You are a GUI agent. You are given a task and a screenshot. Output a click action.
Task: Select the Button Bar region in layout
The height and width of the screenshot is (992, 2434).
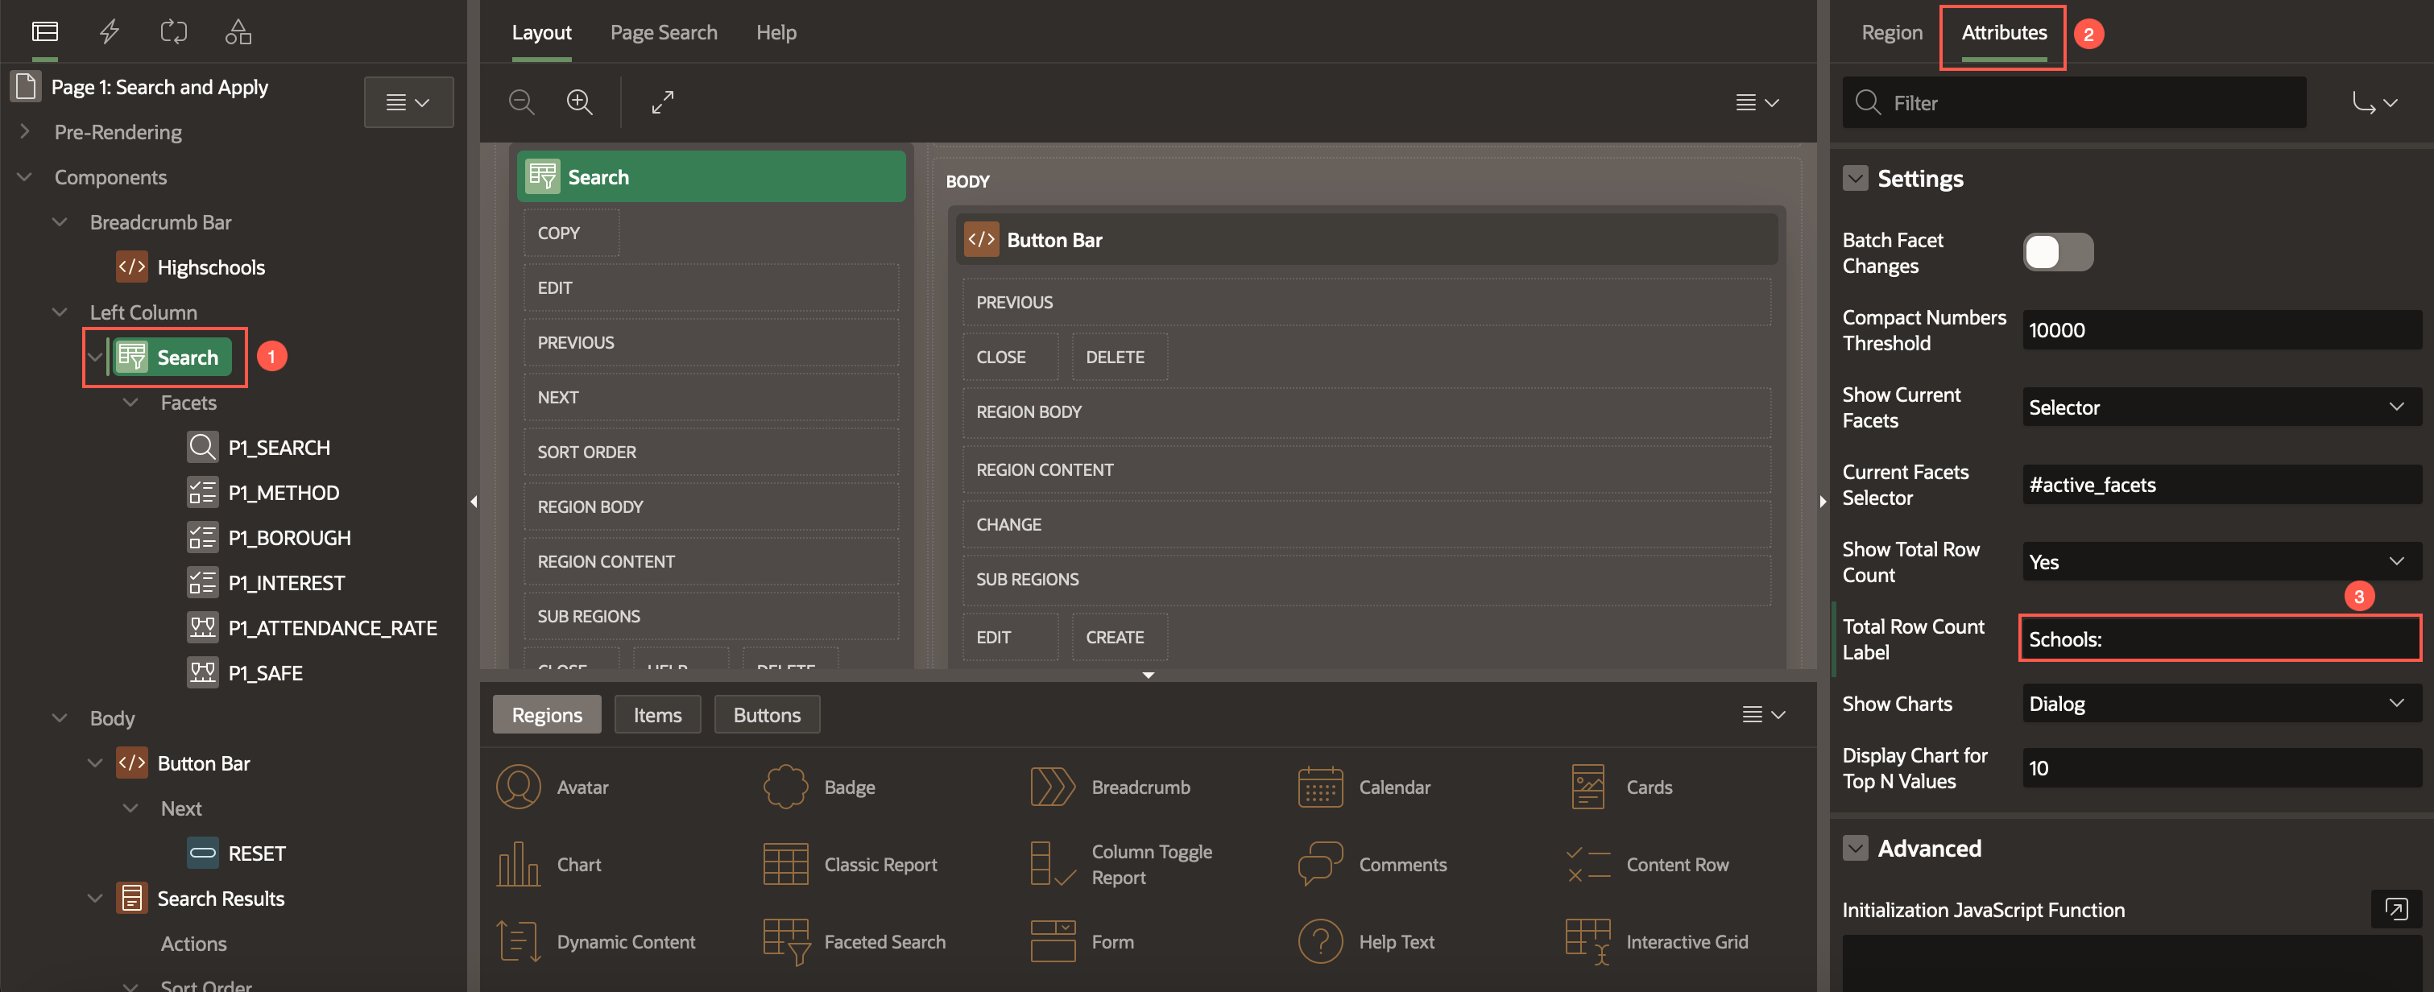tap(1368, 240)
